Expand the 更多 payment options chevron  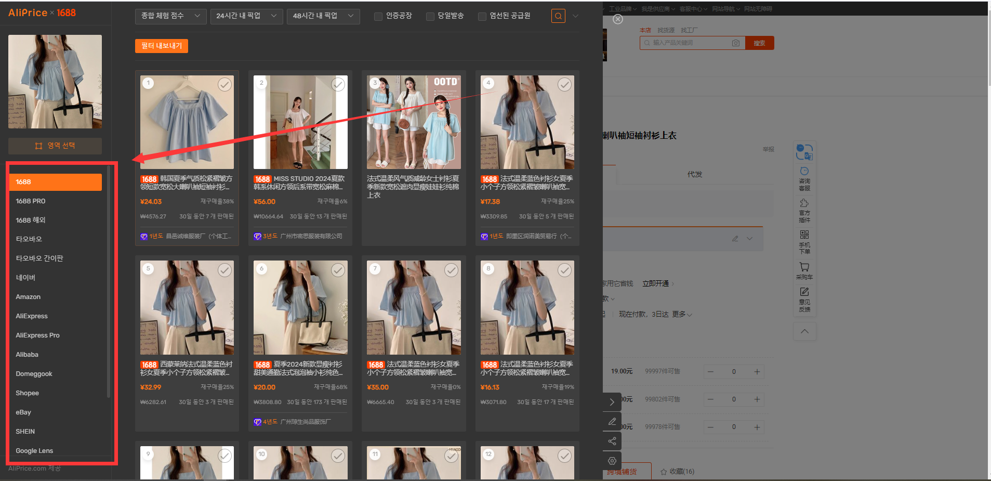tap(689, 315)
